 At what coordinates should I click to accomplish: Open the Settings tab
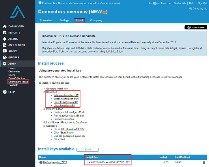click(64, 20)
